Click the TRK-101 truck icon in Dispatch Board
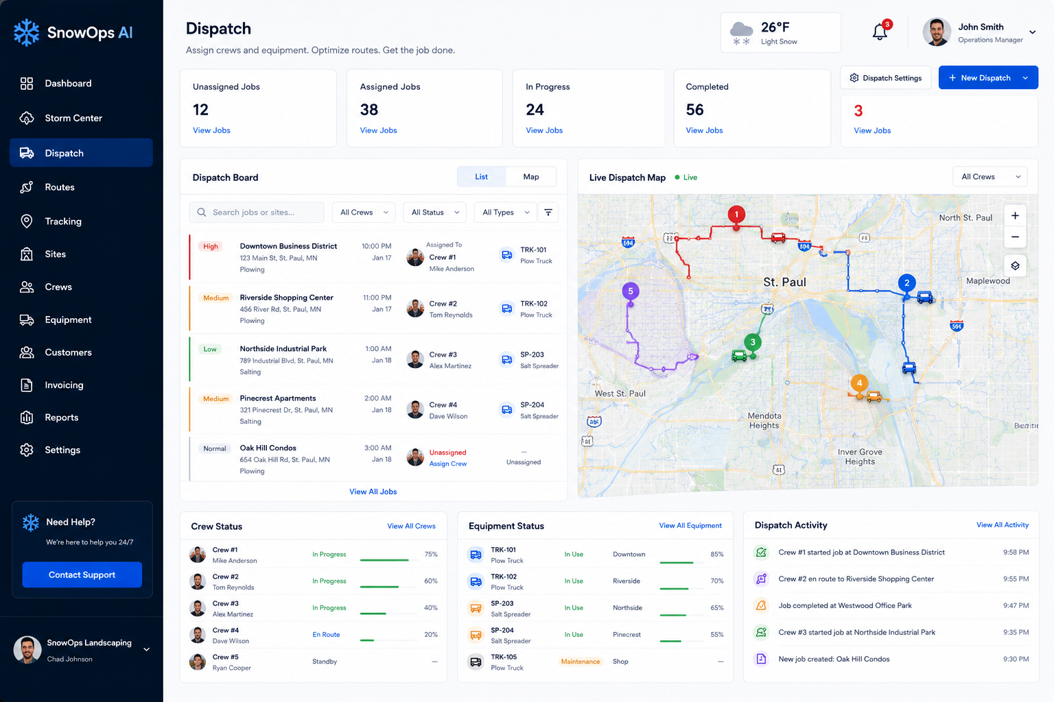1054x702 pixels. (x=506, y=255)
